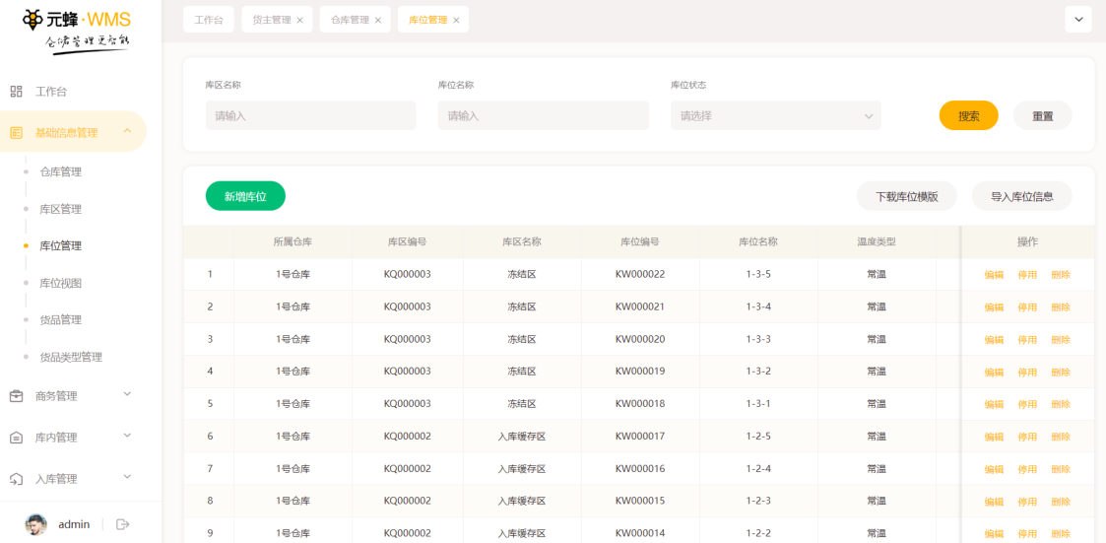
Task: Open the 库位状态 select dropdown
Action: point(776,116)
